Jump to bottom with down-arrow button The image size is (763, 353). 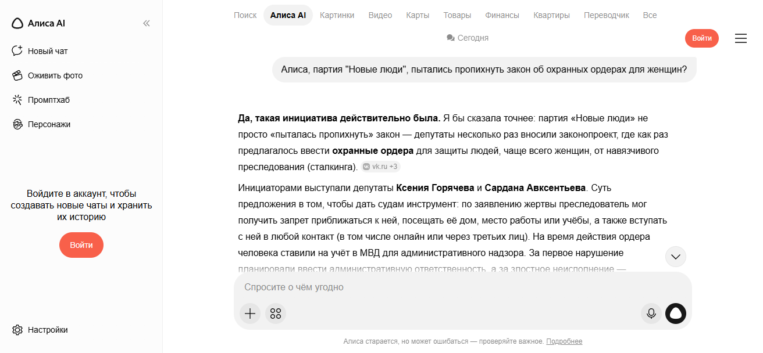point(676,257)
